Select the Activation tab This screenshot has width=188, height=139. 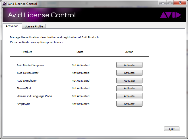pyautogui.click(x=12, y=26)
